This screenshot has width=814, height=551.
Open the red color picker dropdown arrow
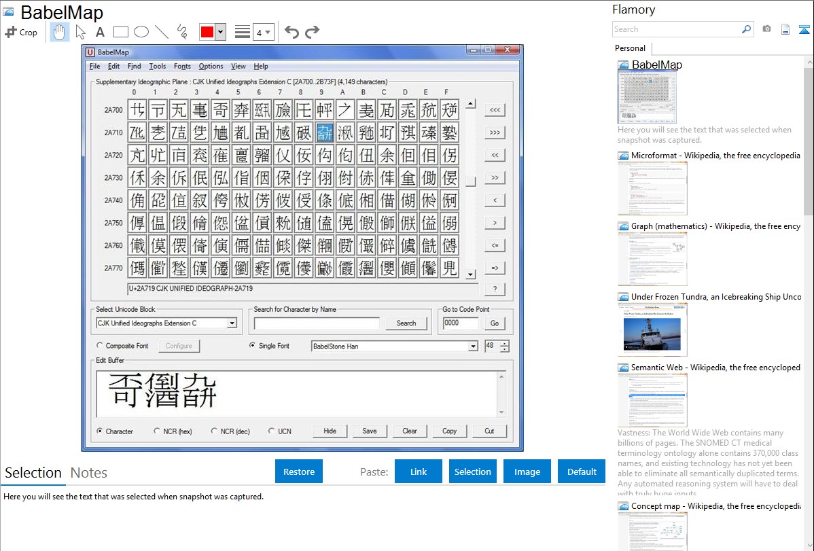pos(221,32)
